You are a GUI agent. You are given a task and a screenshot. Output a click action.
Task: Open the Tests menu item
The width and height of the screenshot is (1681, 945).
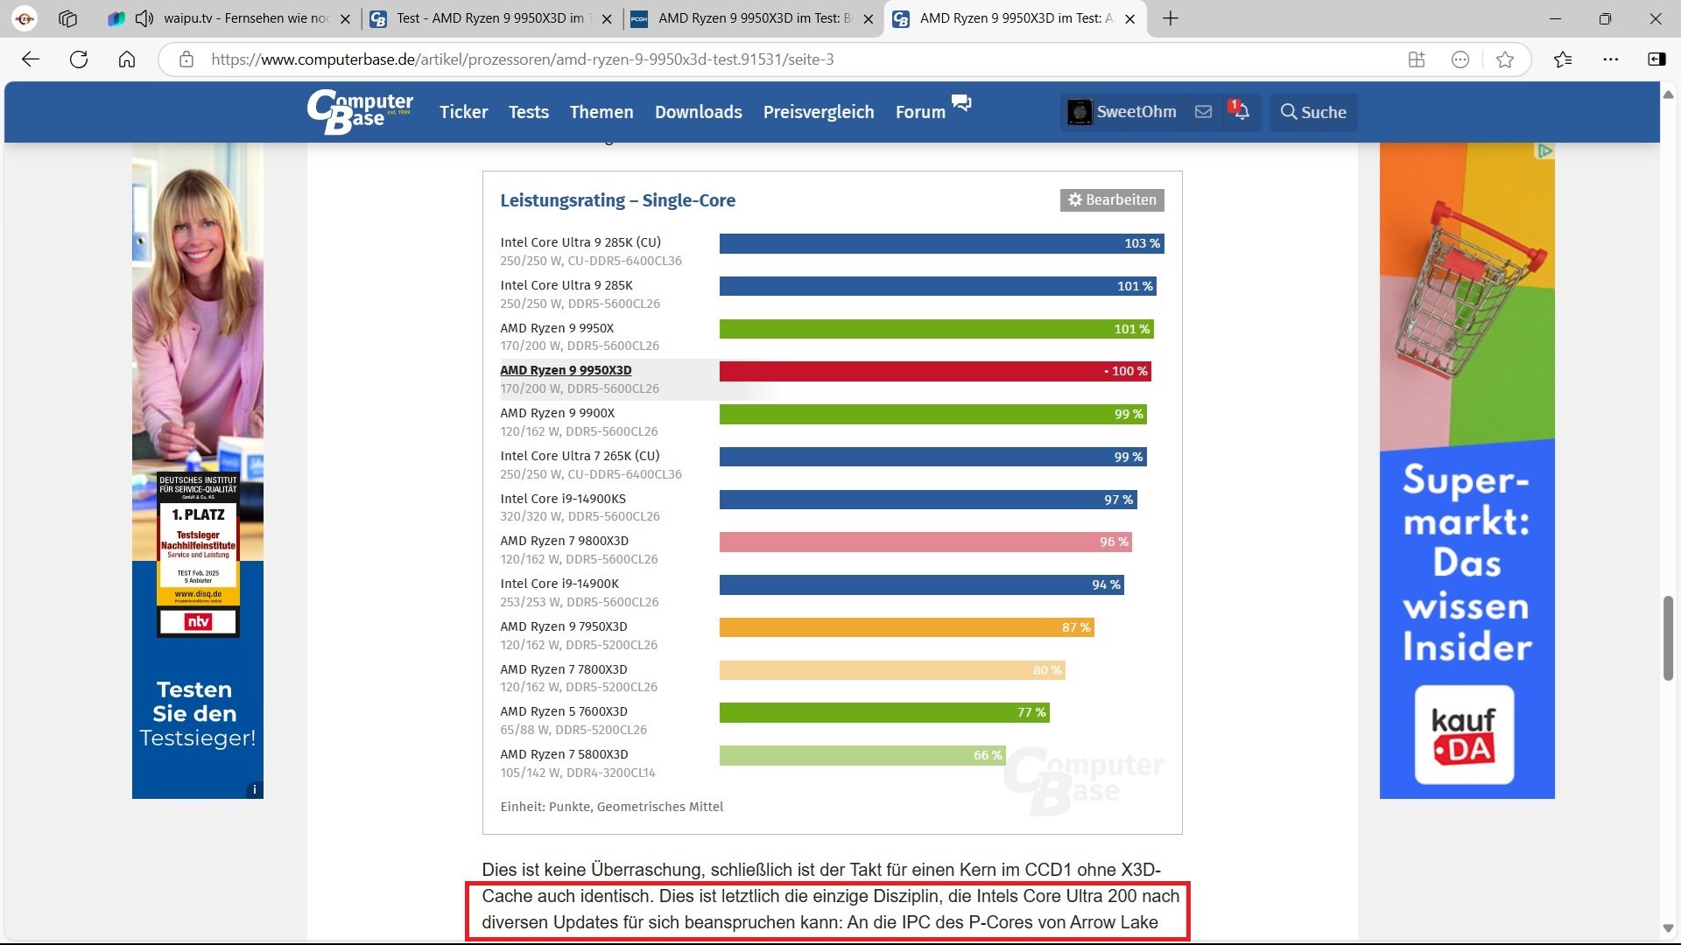529,112
